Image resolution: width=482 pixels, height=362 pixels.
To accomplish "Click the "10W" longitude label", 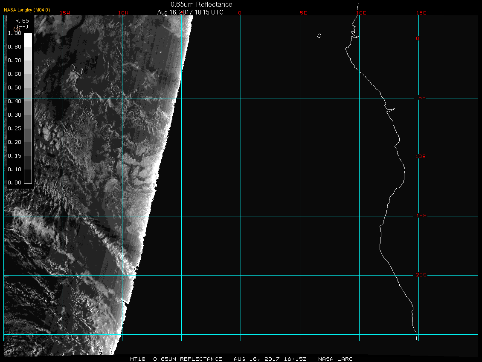I will [123, 13].
